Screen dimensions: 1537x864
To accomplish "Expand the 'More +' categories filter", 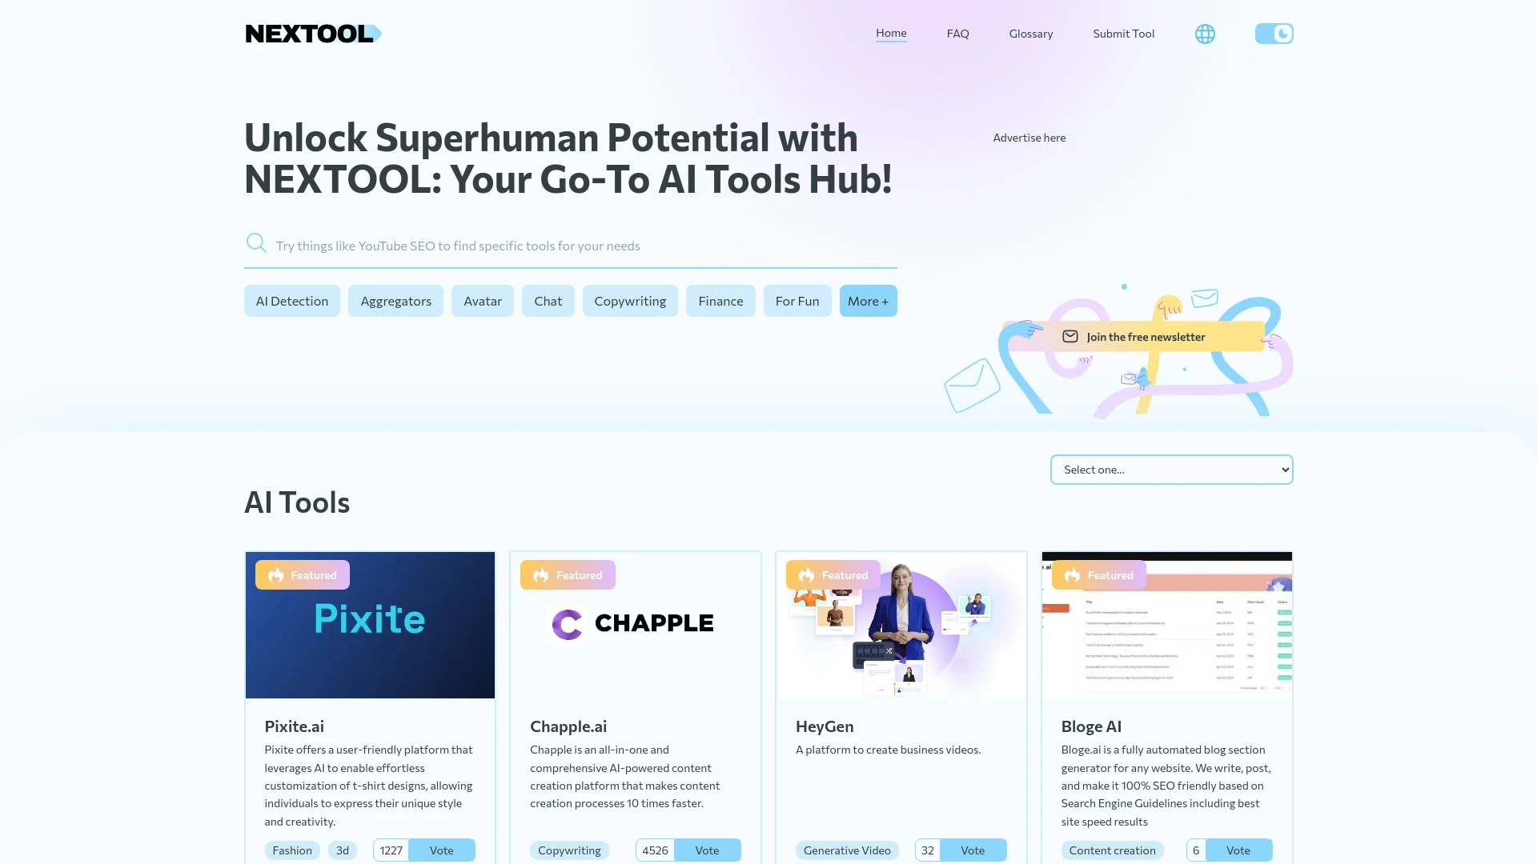I will 868,301.
